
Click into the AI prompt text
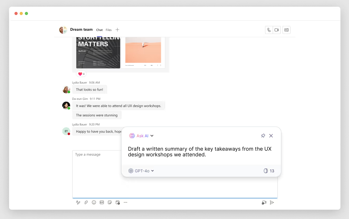tap(200, 152)
